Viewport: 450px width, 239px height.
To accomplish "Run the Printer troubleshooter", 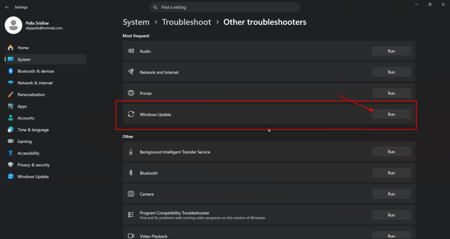I will (x=392, y=93).
